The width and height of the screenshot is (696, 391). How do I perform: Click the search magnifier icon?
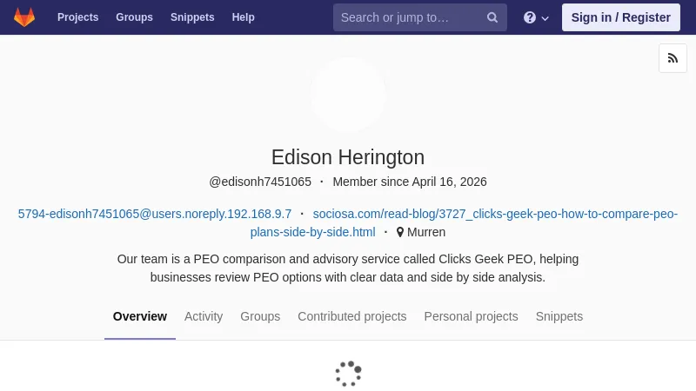pyautogui.click(x=492, y=17)
